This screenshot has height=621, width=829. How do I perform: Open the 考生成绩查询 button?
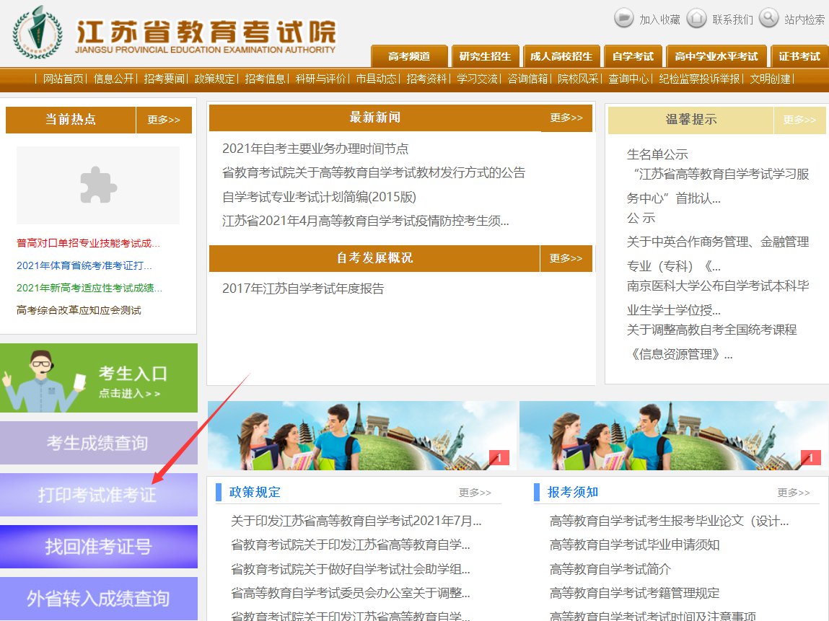point(98,443)
